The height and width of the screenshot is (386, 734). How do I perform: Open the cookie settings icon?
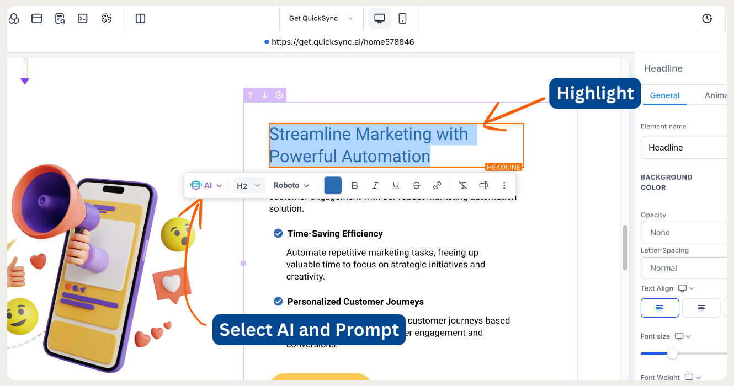107,19
